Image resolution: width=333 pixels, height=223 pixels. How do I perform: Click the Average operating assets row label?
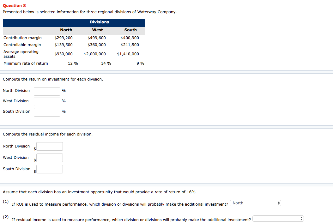pos(21,54)
